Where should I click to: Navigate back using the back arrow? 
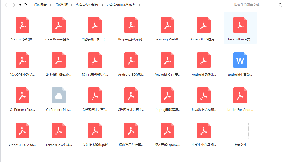pyautogui.click(x=6, y=5)
